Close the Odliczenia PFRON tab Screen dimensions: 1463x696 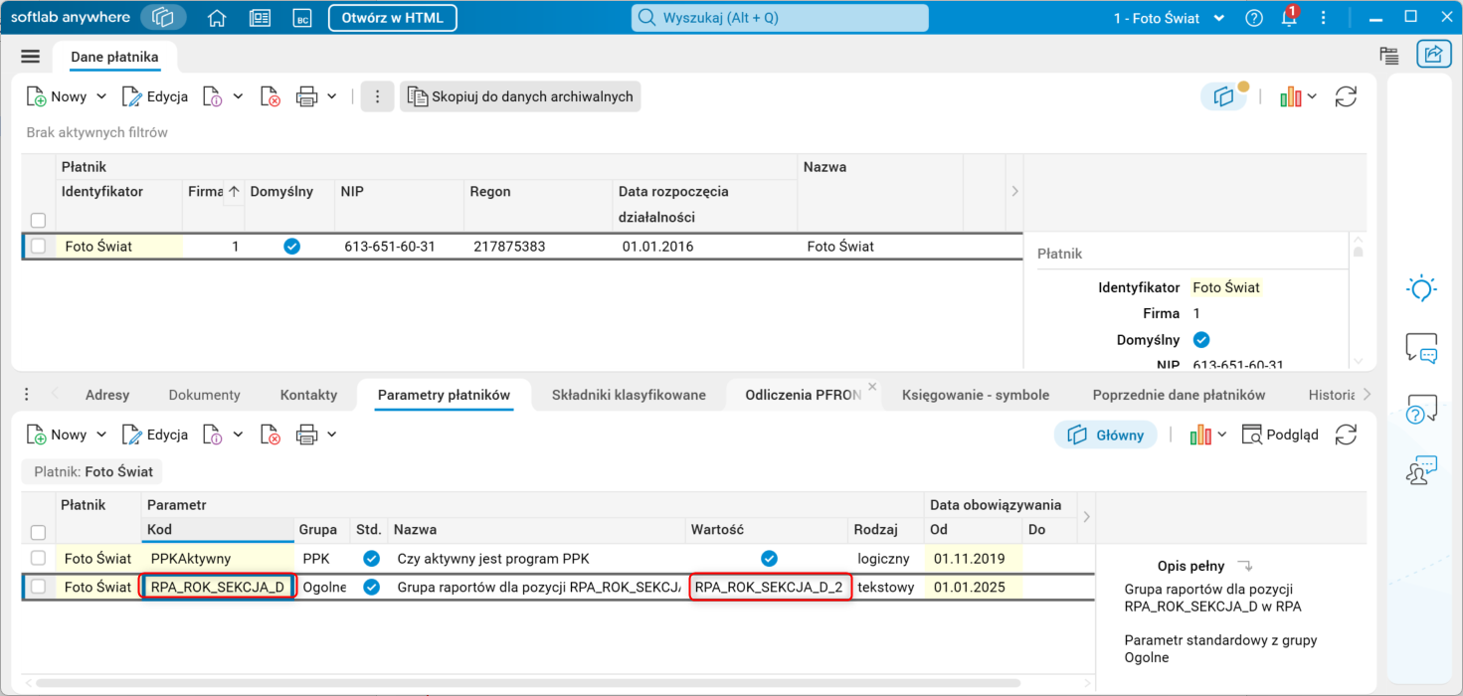point(872,386)
